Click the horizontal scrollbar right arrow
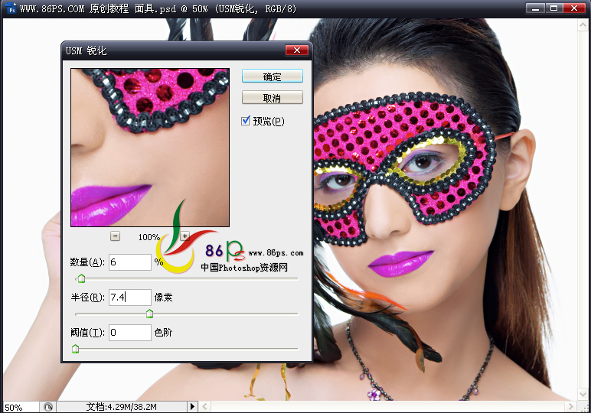 tap(570, 407)
